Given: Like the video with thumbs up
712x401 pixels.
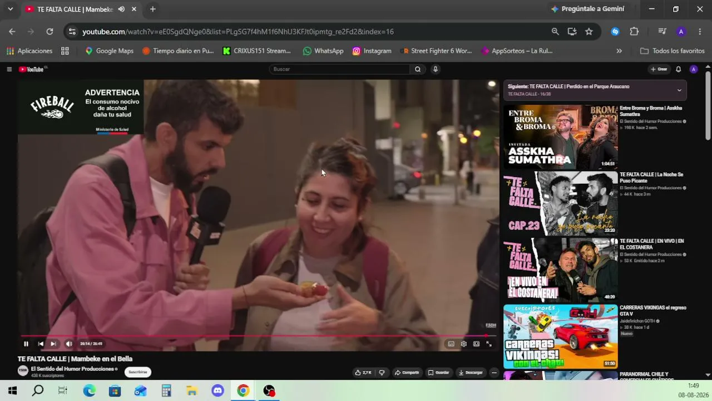Looking at the screenshot, I should 363,373.
